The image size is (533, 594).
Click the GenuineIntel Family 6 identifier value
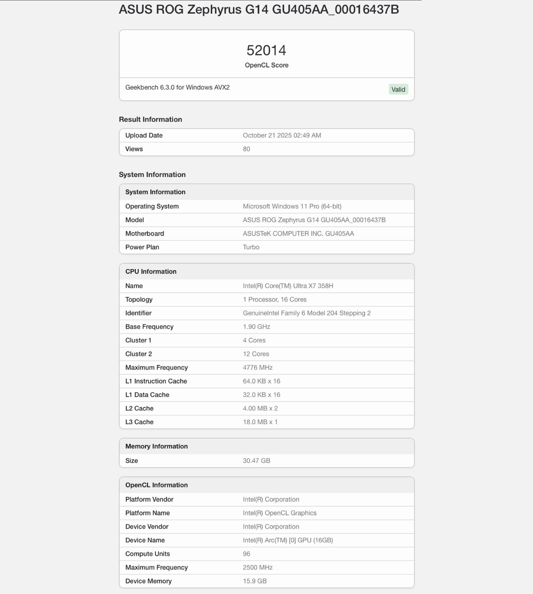coord(307,313)
